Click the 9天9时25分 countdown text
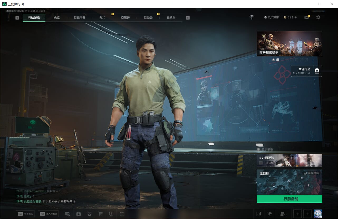Viewport: 338px width, 219px height. tap(302, 73)
